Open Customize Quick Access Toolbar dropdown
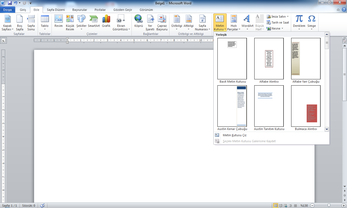 pyautogui.click(x=30, y=3)
